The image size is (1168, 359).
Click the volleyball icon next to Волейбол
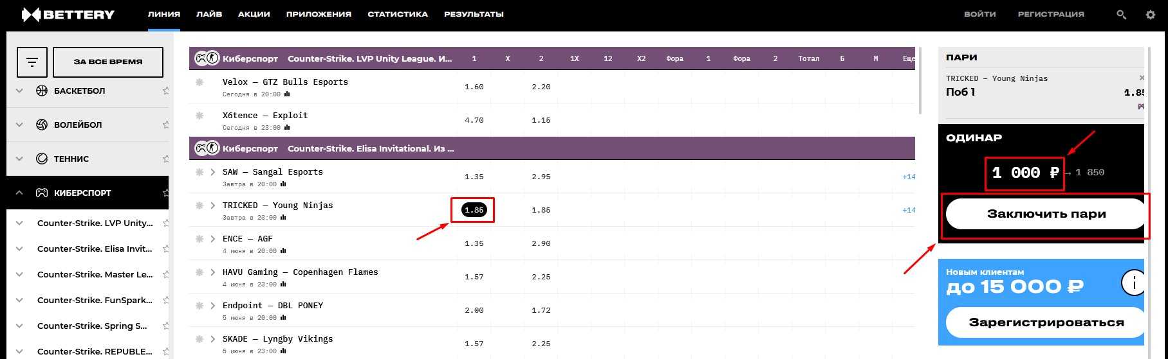[42, 125]
